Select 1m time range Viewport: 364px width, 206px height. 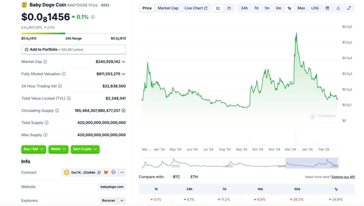(267, 8)
